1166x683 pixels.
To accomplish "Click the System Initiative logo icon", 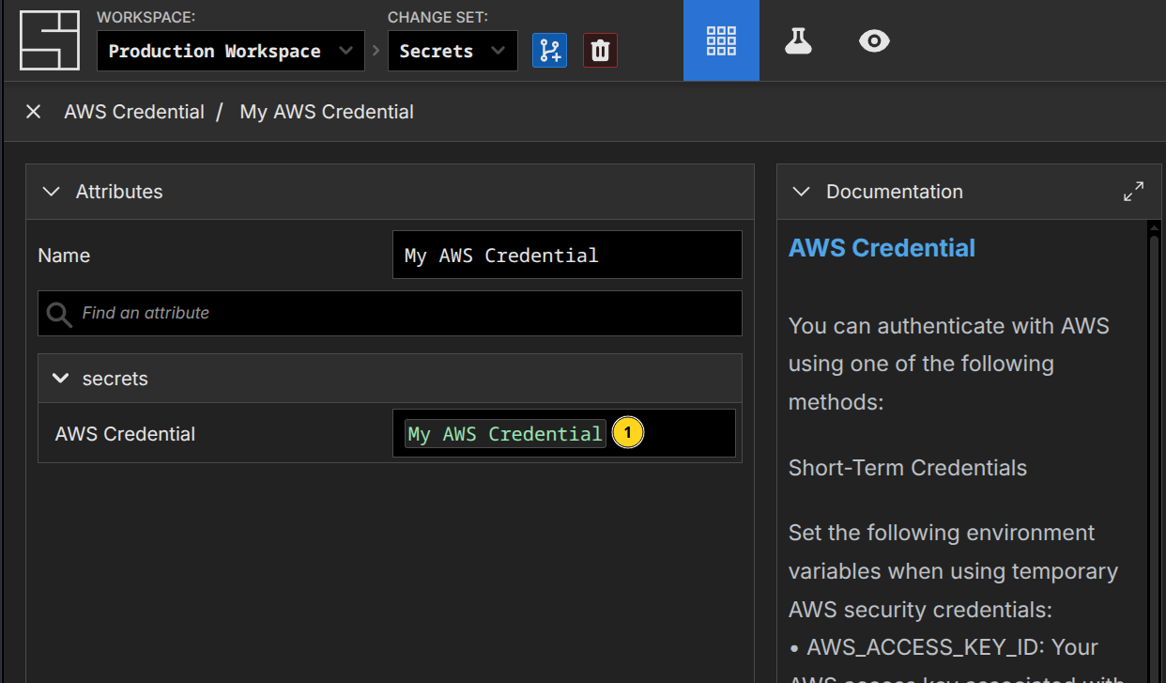I will [50, 40].
